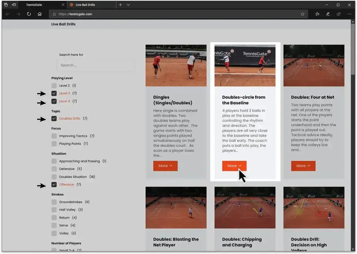Go to the browser home page icon
The image size is (357, 254).
(40, 14)
